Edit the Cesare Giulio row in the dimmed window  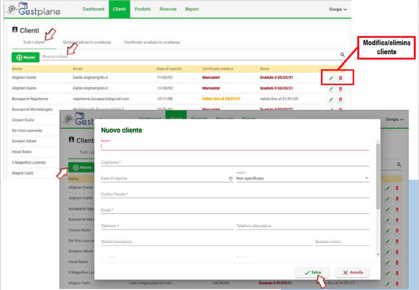[388, 231]
